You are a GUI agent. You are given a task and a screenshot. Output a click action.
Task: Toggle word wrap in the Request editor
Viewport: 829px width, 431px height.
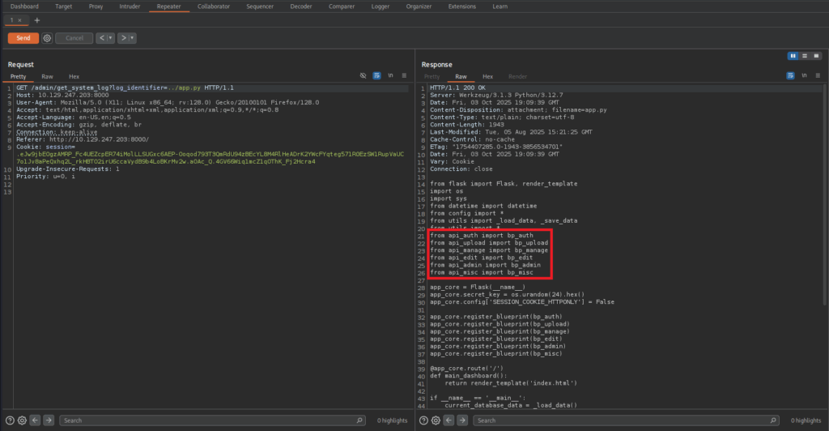(x=376, y=75)
